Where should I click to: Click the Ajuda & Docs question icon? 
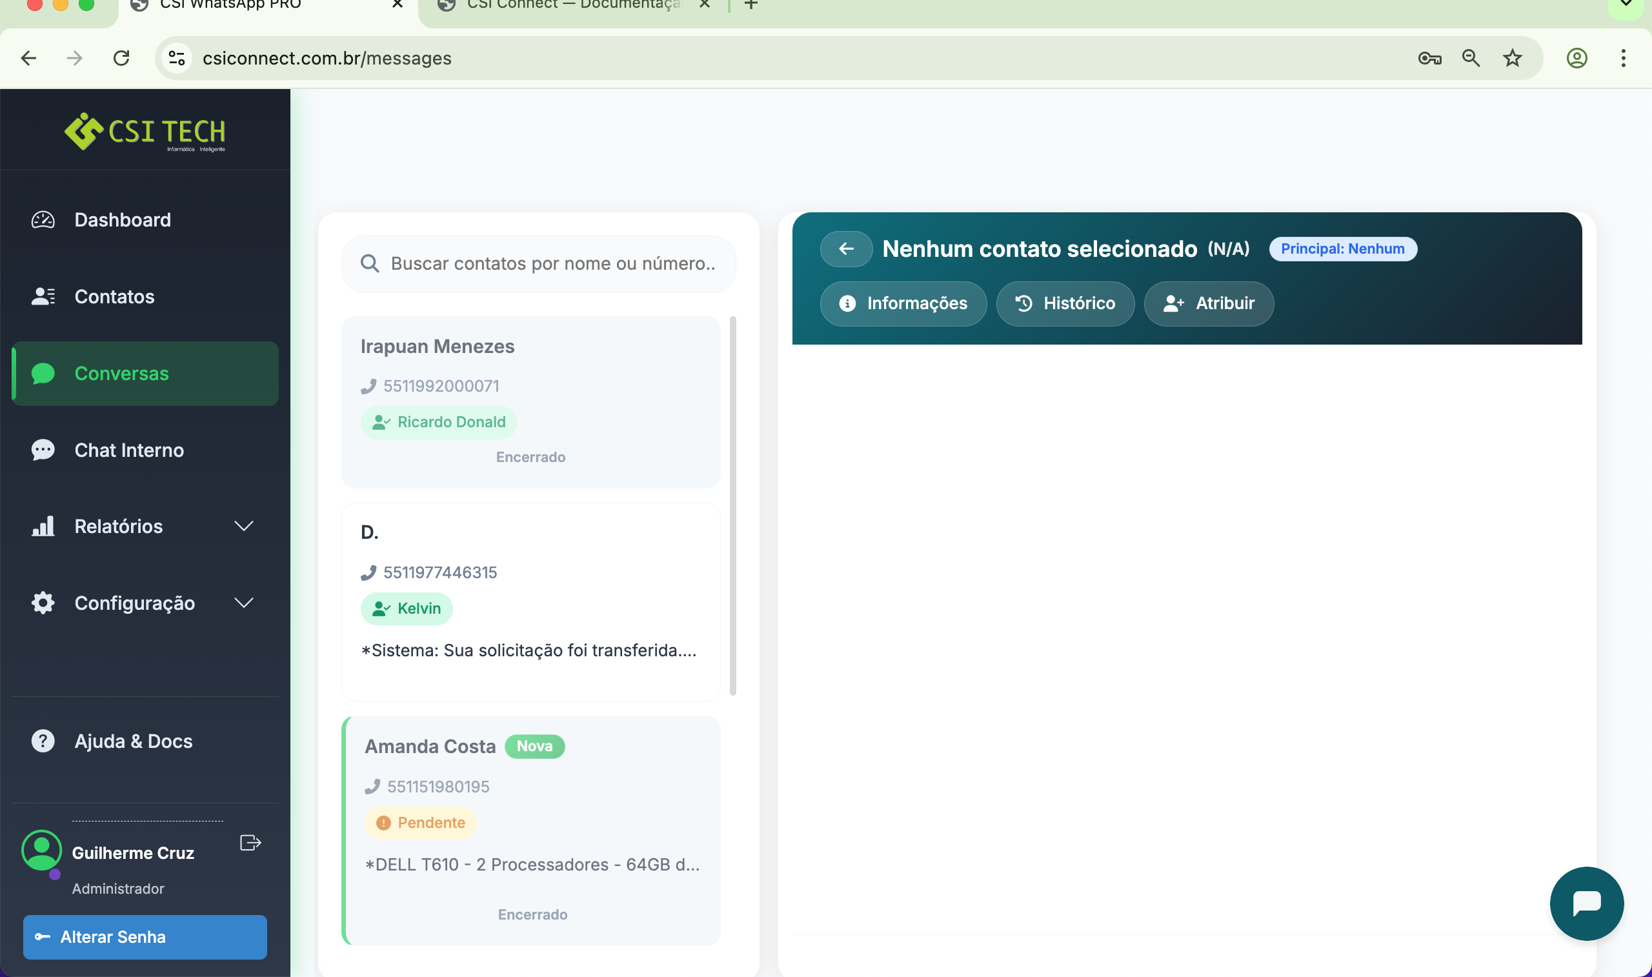click(x=43, y=741)
